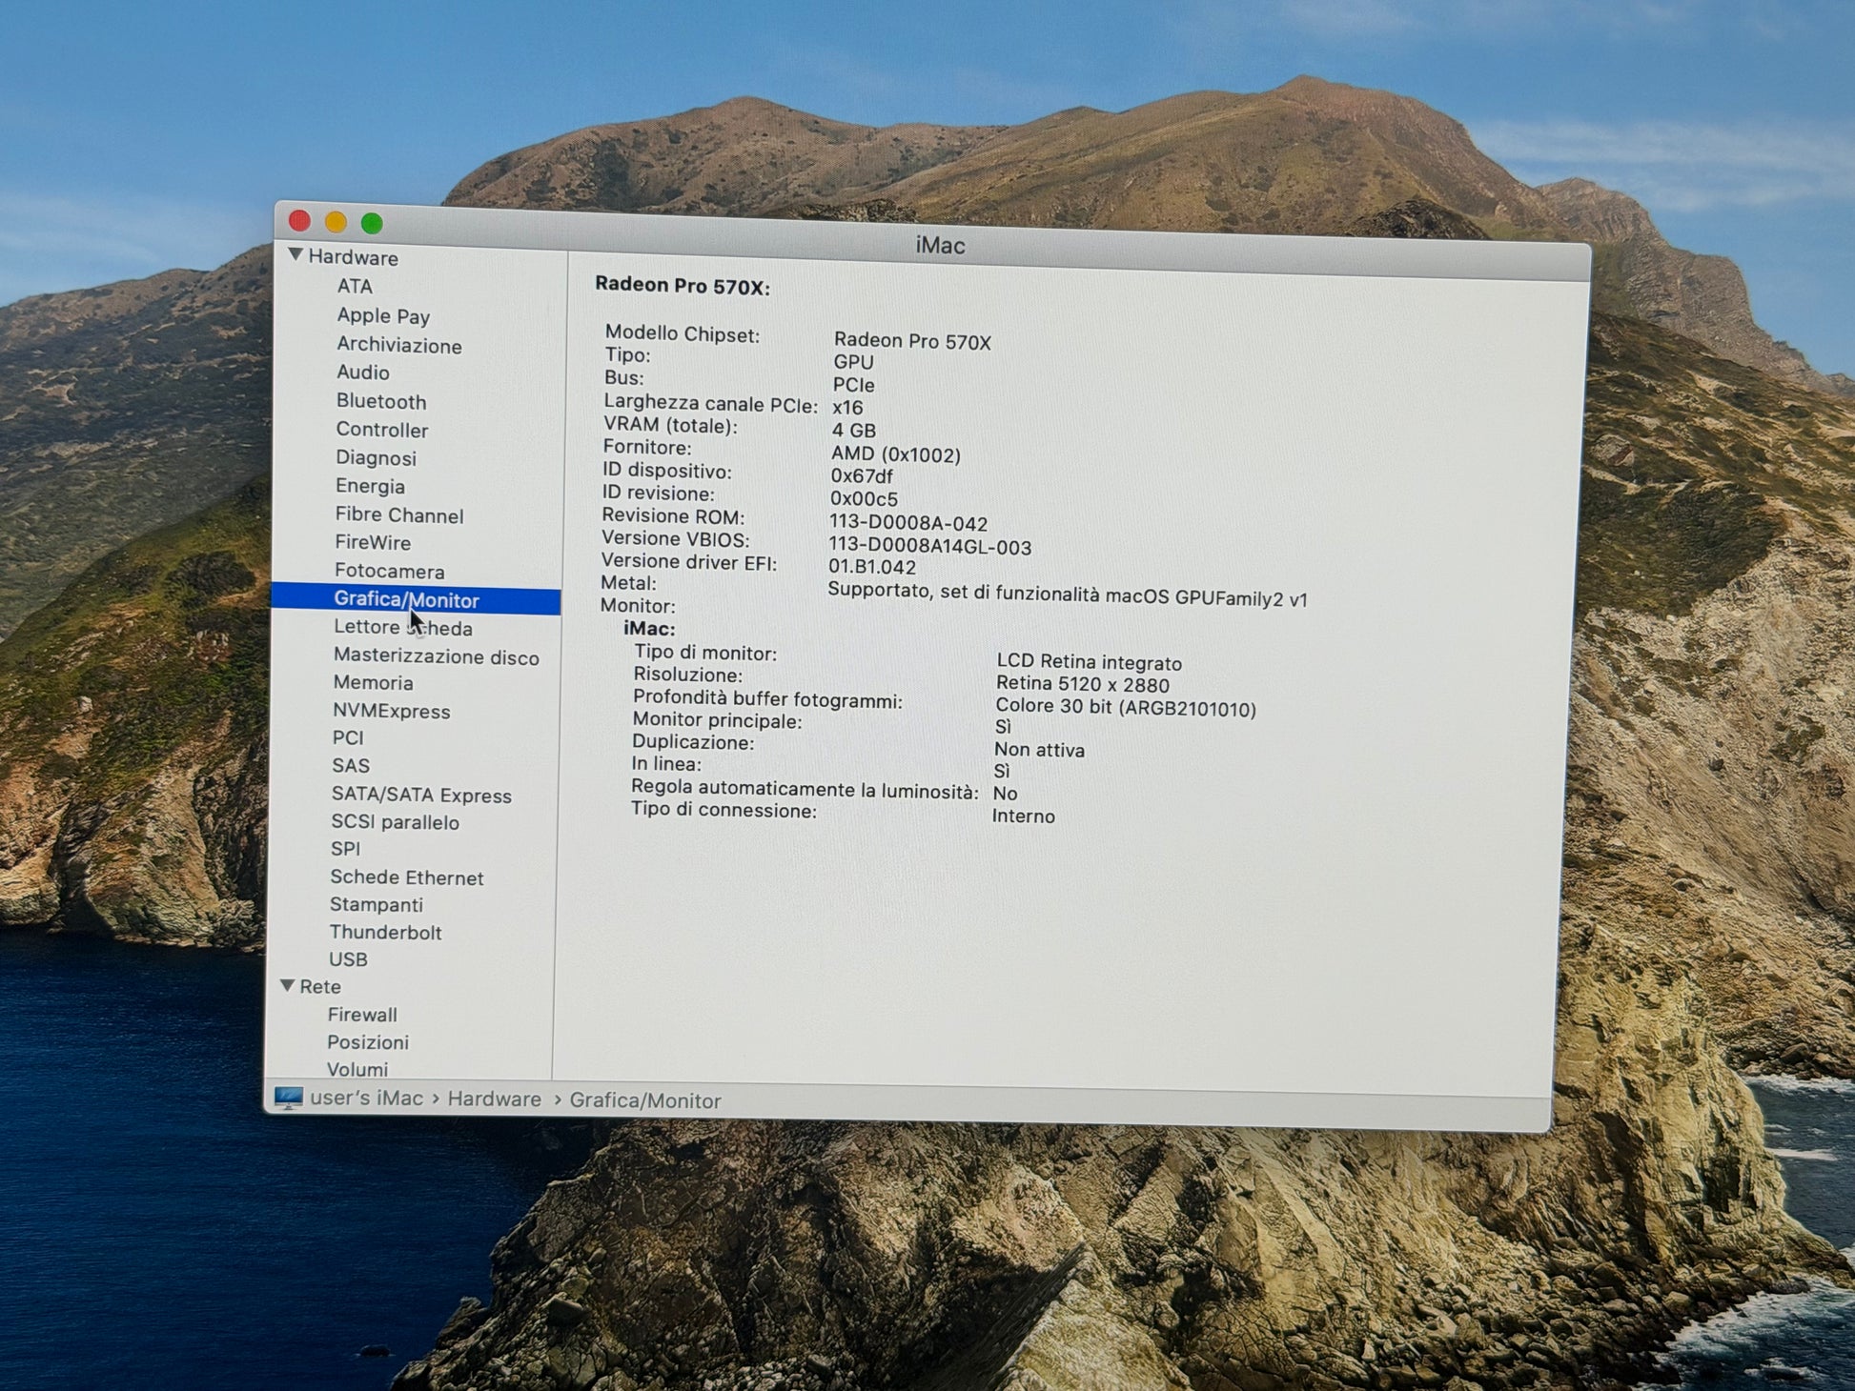Collapse the Rete section triangle
The height and width of the screenshot is (1391, 1855).
click(287, 986)
